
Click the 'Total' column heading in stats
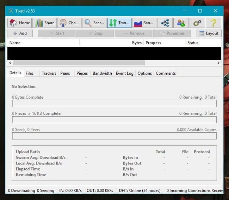160,152
